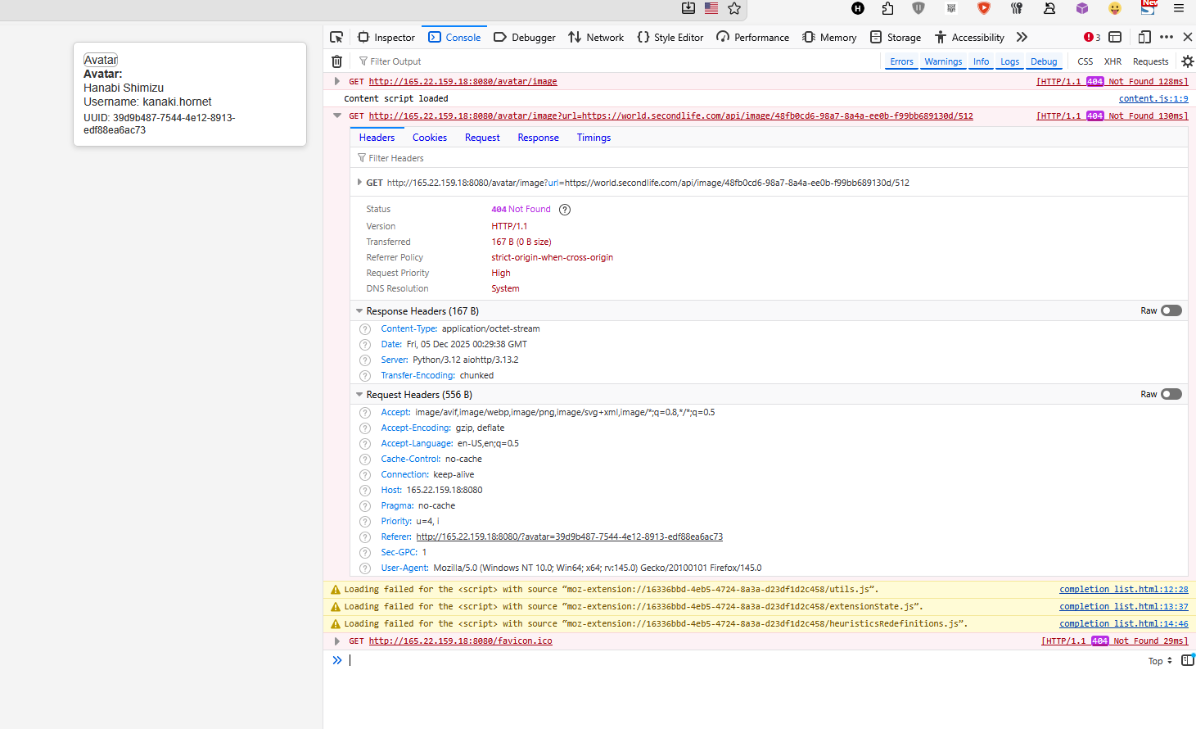Image resolution: width=1196 pixels, height=729 pixels.
Task: Open console settings gear icon
Action: tap(1187, 61)
